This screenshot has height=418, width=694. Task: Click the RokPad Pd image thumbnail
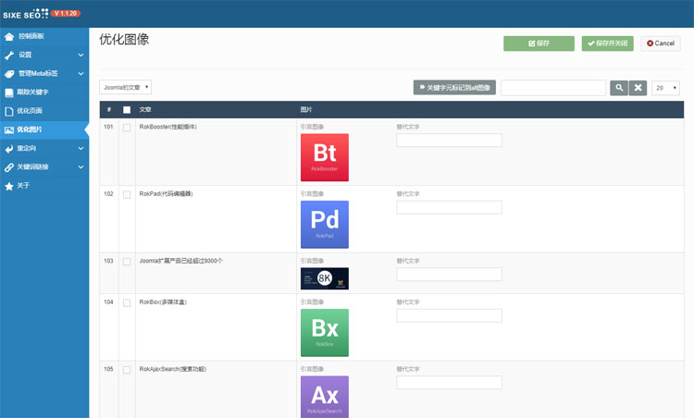(325, 225)
